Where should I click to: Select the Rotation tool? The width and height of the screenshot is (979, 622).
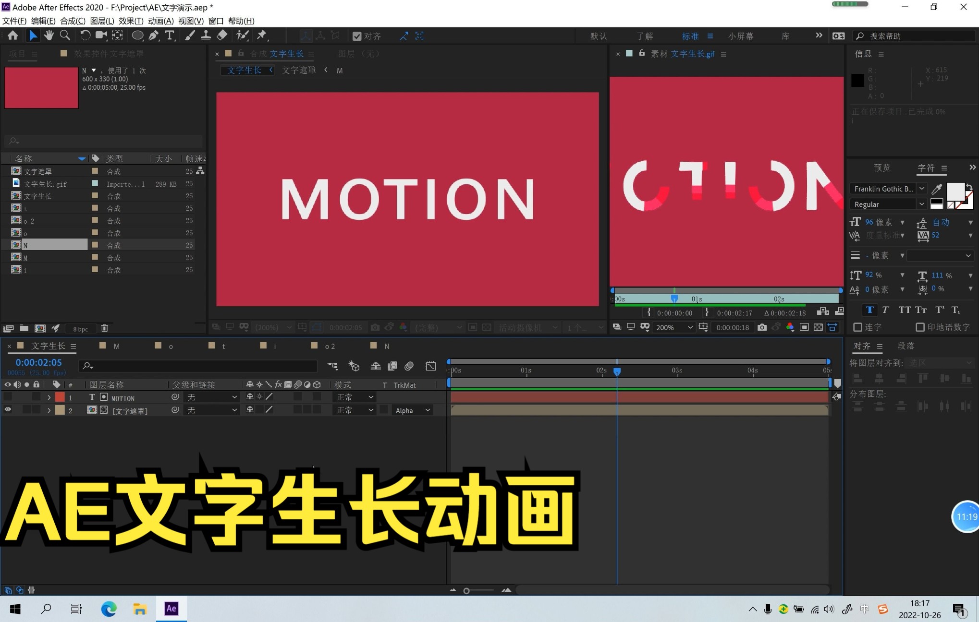pos(85,36)
